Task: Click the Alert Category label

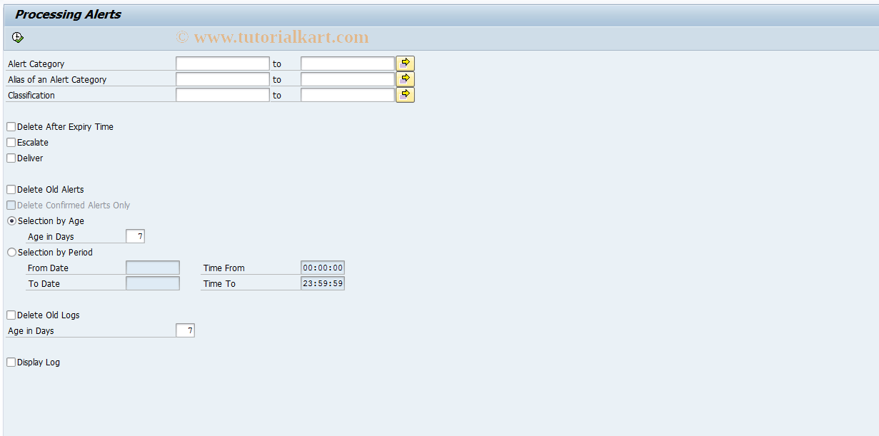Action: (36, 64)
